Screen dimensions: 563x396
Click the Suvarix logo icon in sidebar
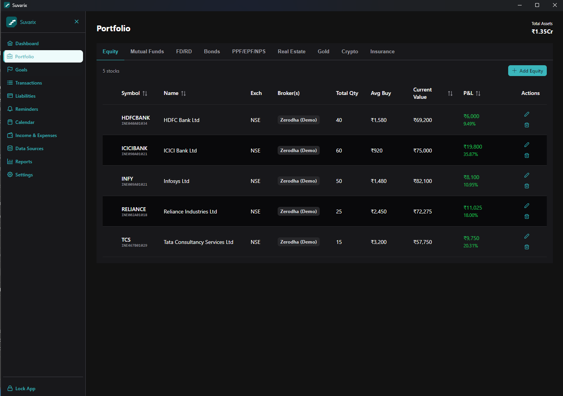coord(12,22)
